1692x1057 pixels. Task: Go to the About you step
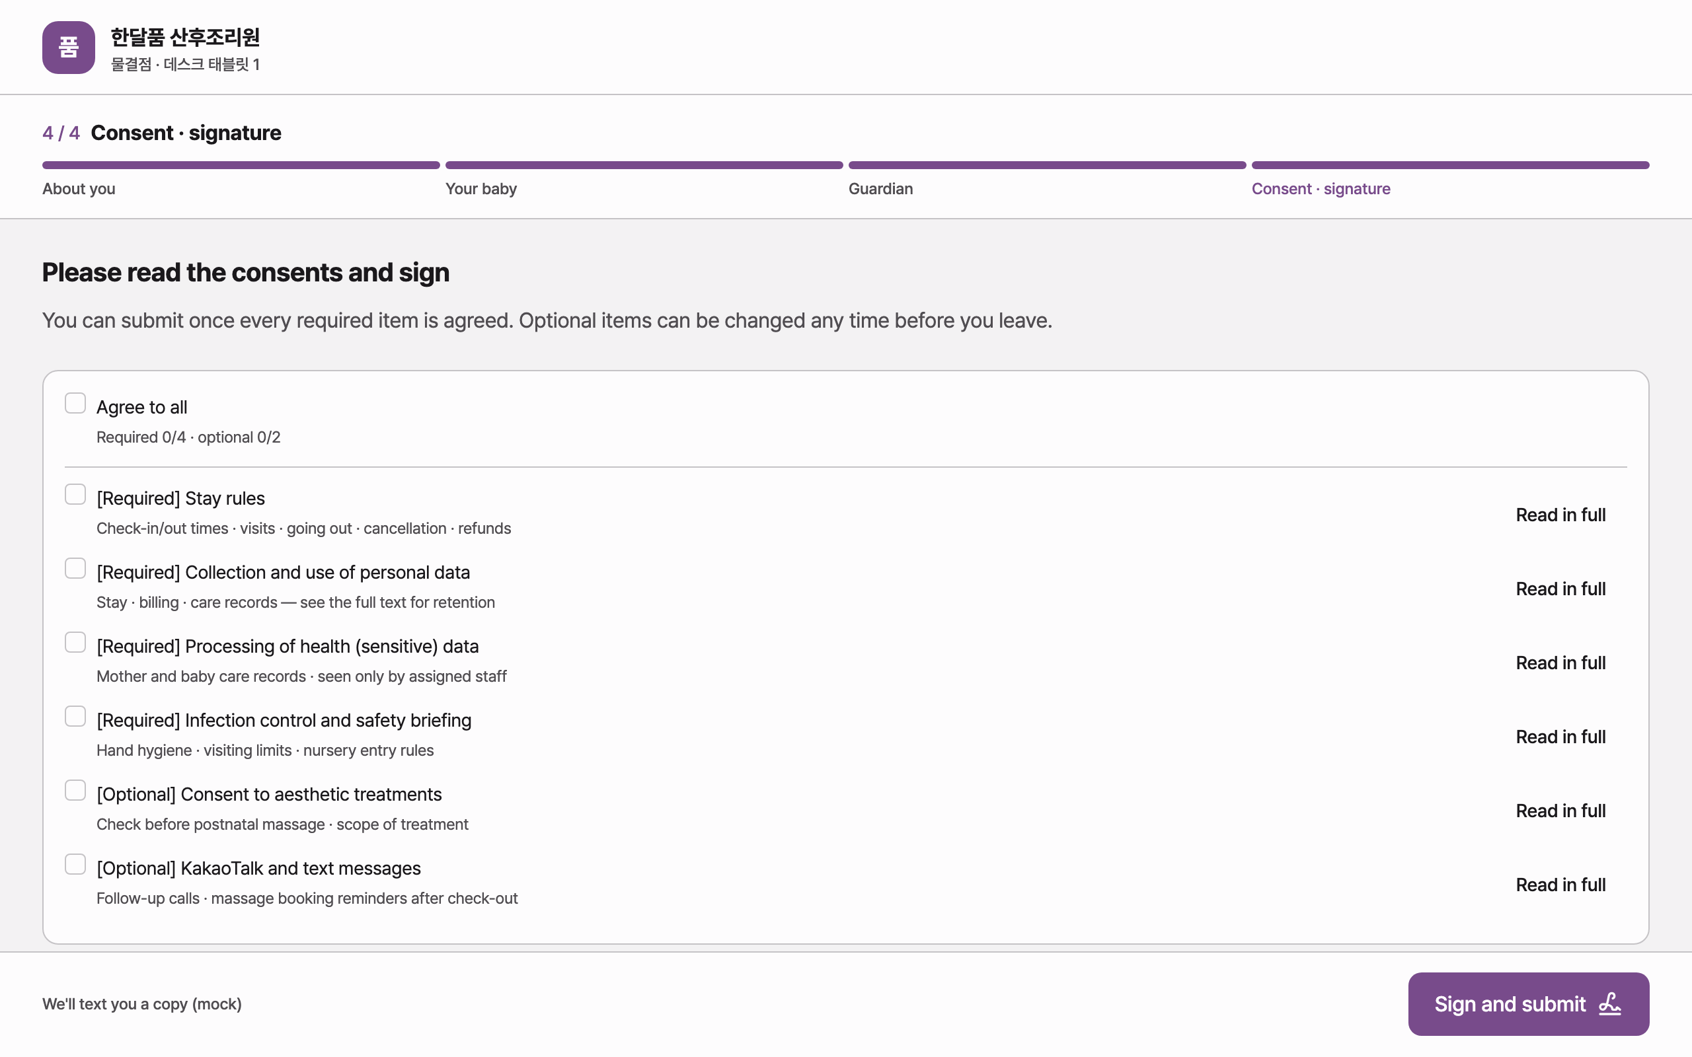79,189
